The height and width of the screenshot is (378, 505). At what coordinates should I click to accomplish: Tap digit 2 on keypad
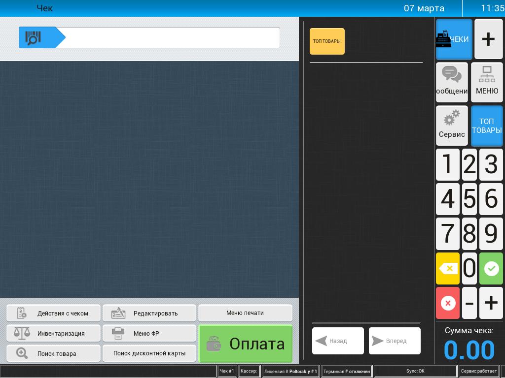(469, 164)
